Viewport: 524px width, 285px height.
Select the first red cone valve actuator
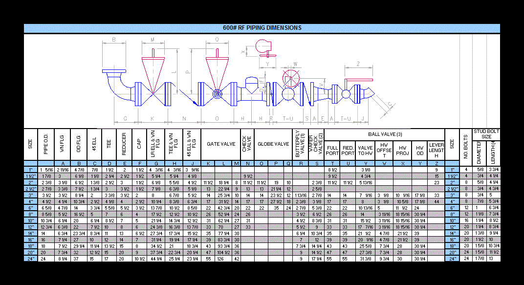[153, 69]
